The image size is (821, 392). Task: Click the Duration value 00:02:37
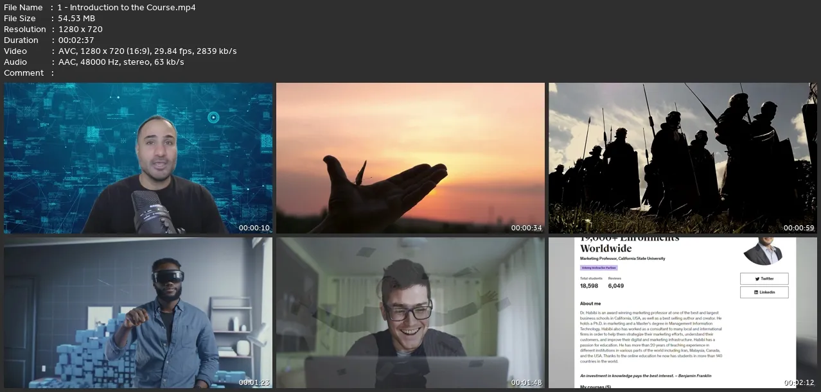[x=76, y=40]
